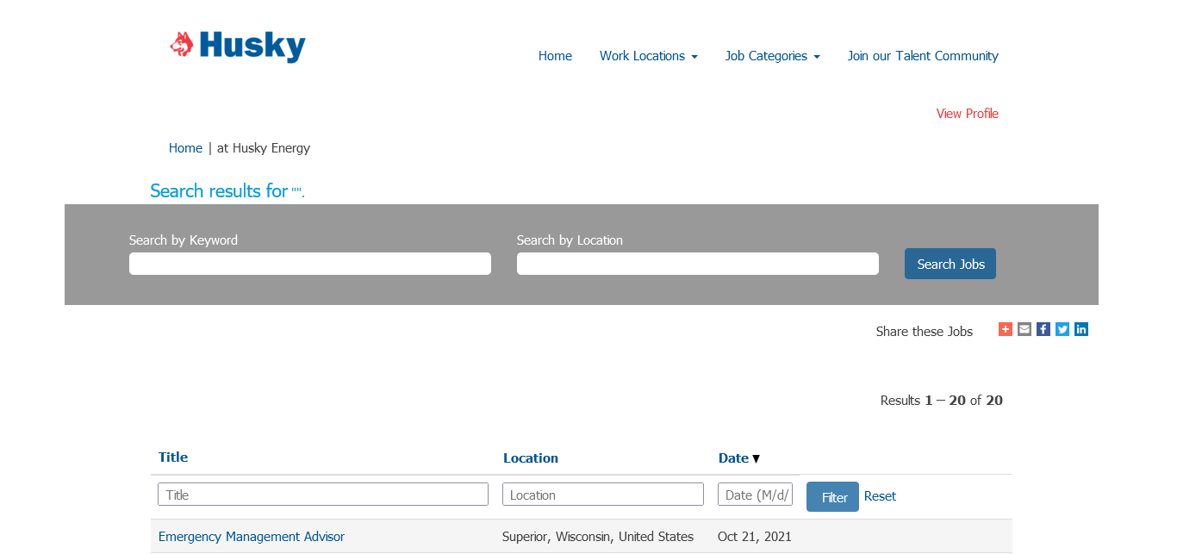1177x554 pixels.
Task: Apply the table Filter button
Action: [x=832, y=497]
